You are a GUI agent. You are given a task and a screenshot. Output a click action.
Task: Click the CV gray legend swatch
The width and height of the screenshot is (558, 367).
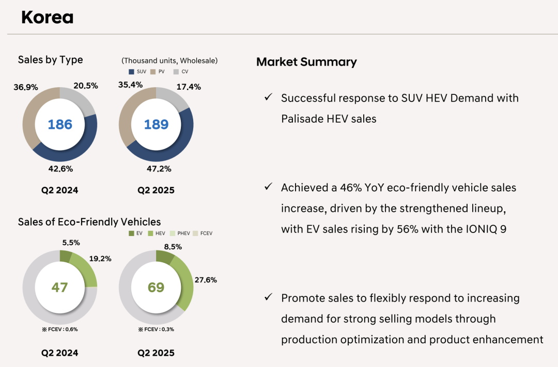pos(176,72)
